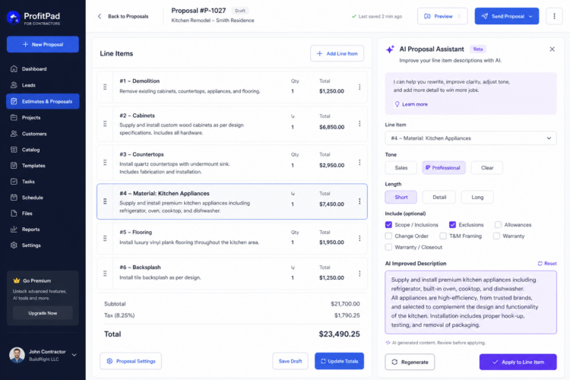Viewport: 570px width, 380px height.
Task: Open three-dot menu beside Send Proposal
Action: [554, 17]
